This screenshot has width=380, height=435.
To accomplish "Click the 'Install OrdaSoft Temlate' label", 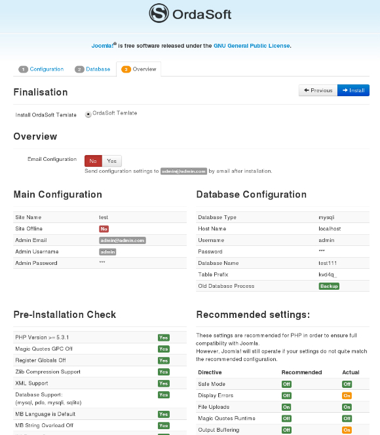I will [x=46, y=115].
